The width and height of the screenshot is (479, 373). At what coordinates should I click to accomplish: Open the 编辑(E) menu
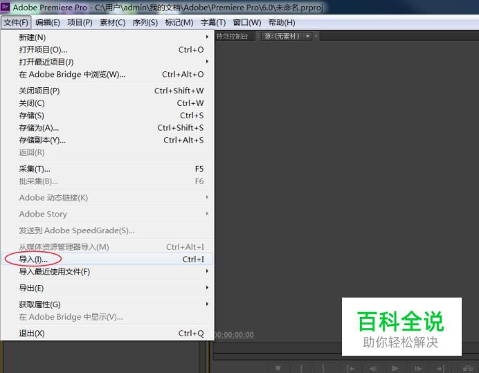[48, 23]
